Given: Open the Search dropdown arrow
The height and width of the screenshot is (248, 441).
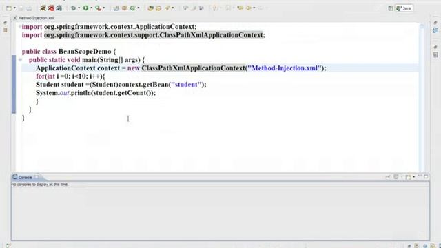Looking at the screenshot, I should click(x=173, y=8).
